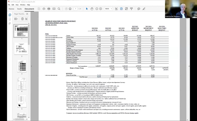This screenshot has height=121, width=197.
Task: Select page 5 thumbnail
Action: (x=22, y=101)
